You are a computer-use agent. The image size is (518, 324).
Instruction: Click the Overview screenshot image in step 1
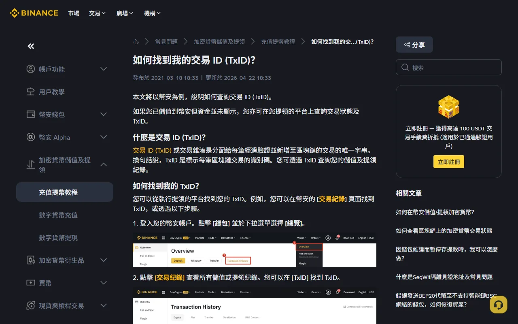click(x=255, y=249)
